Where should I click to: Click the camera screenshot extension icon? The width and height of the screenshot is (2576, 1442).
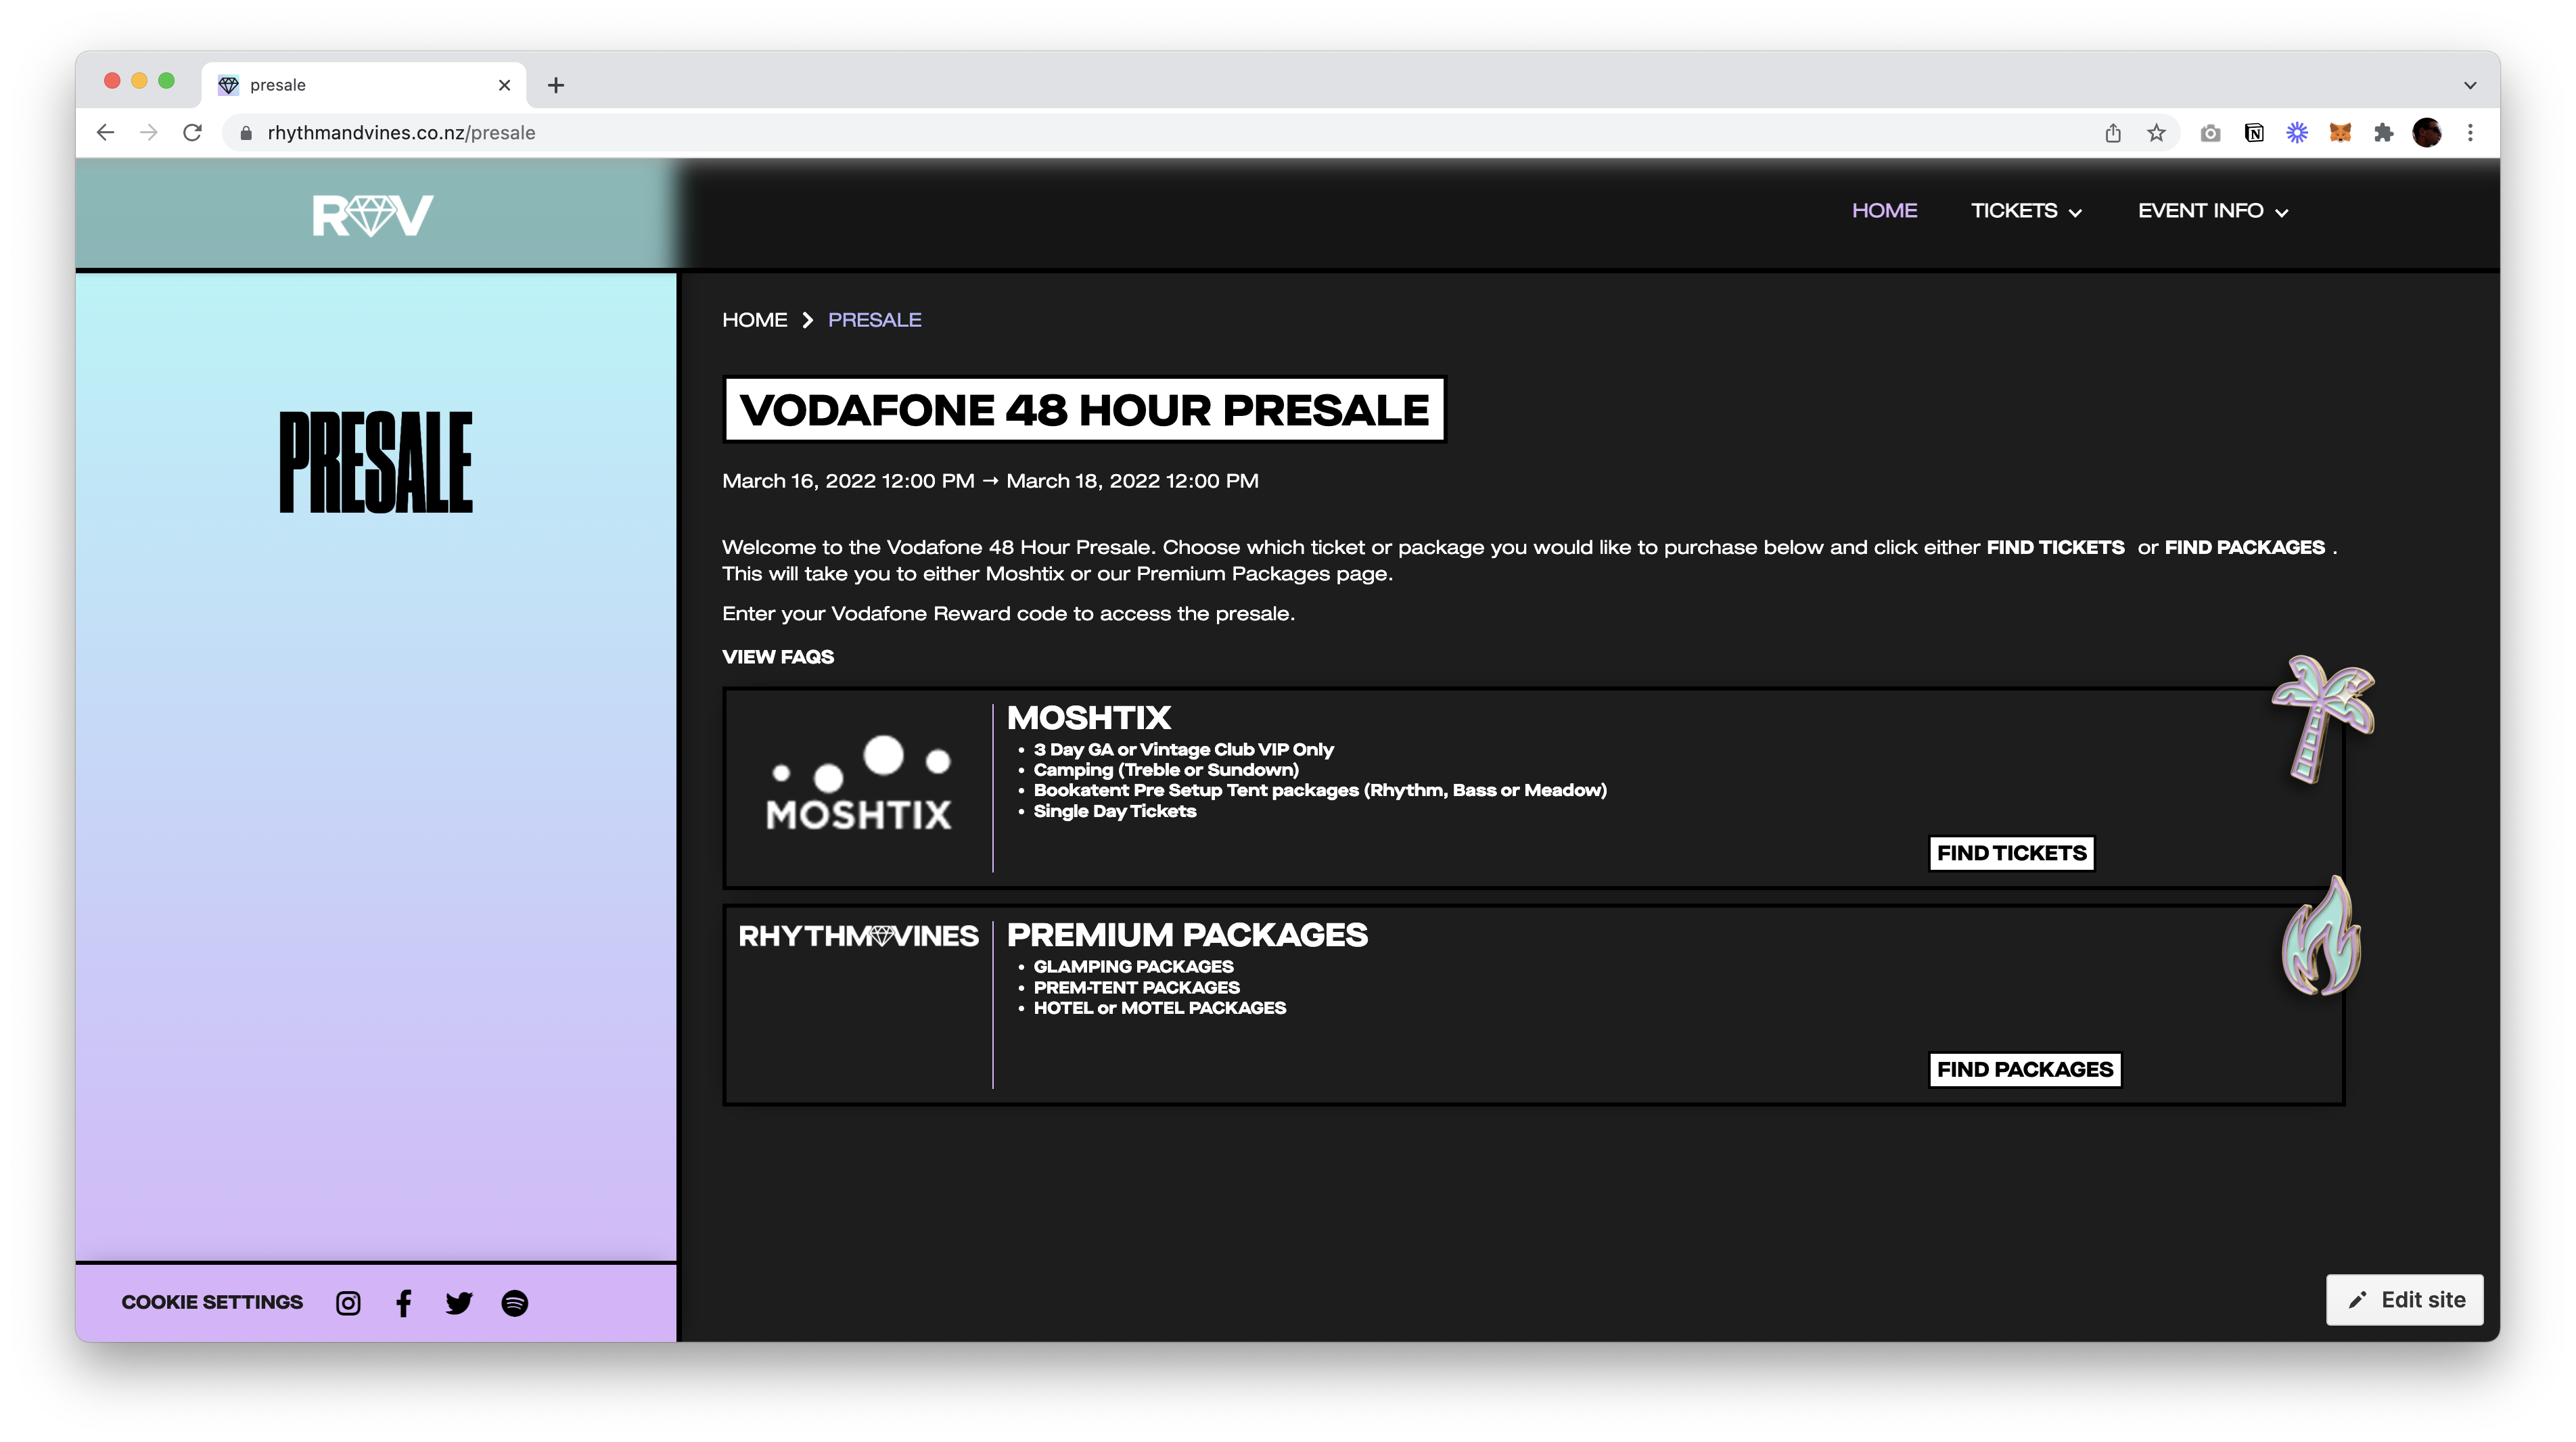2210,132
